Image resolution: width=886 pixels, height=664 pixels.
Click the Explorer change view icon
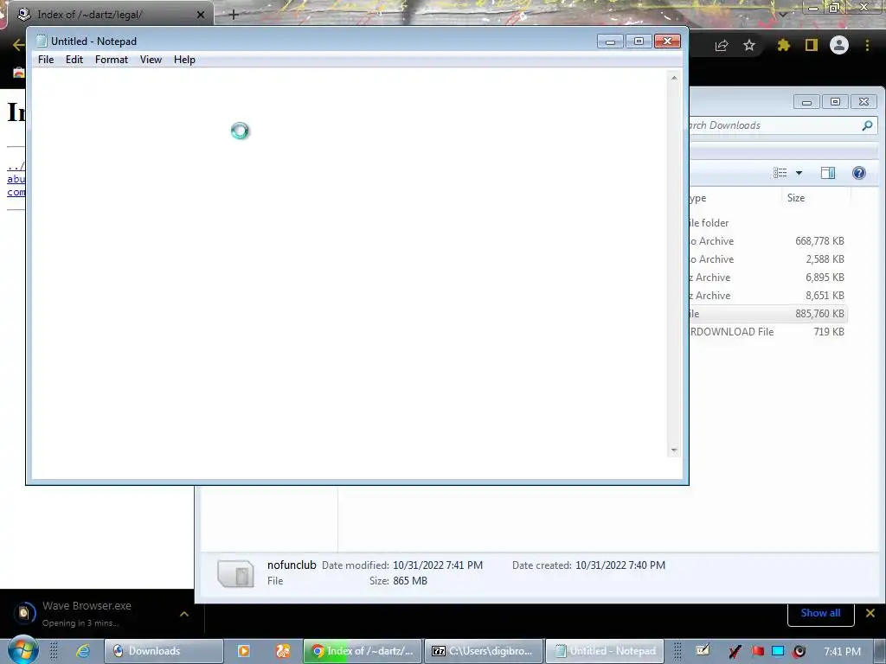click(780, 173)
